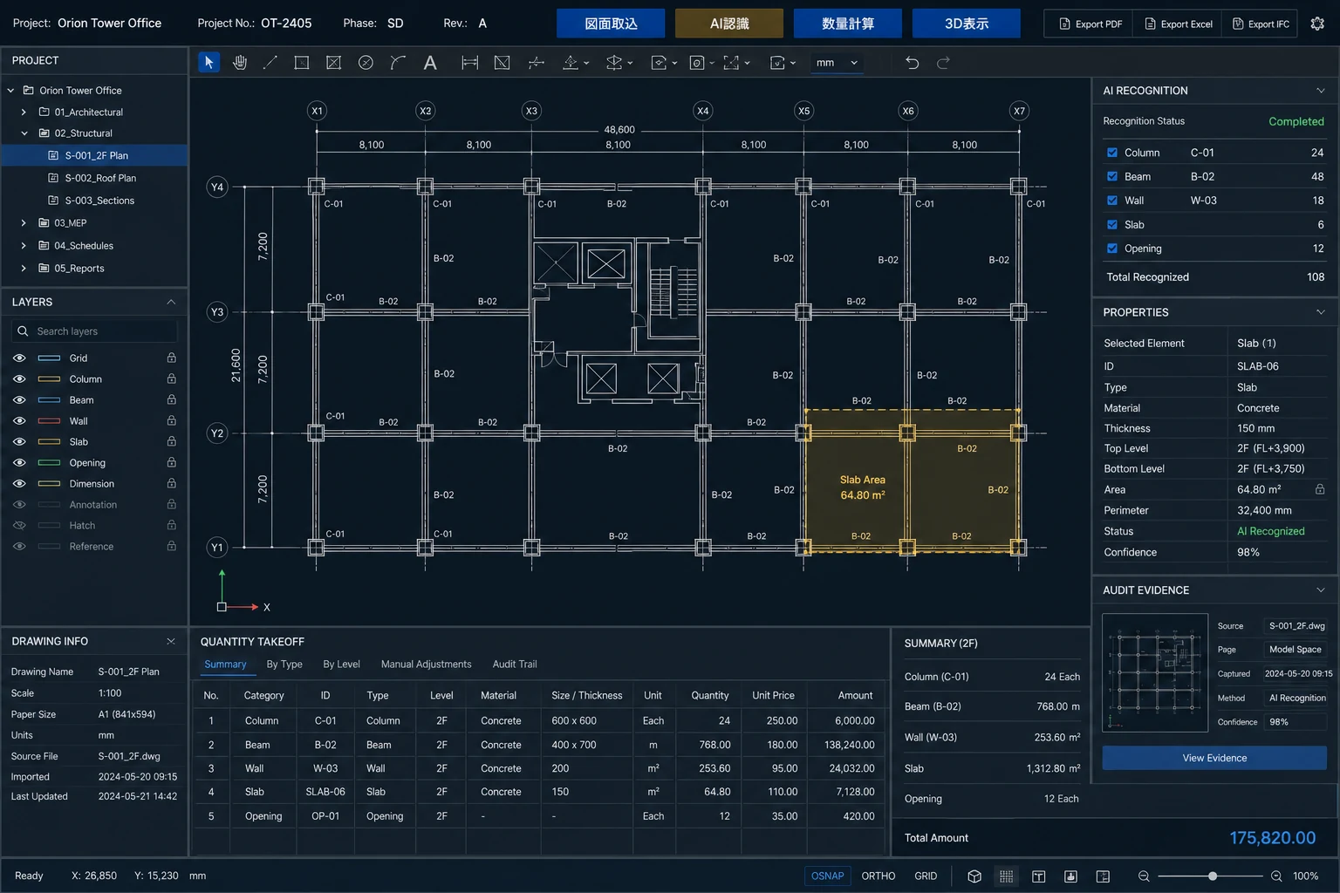Viewport: 1340px width, 893px height.
Task: Select the arc drawing tool
Action: [398, 62]
